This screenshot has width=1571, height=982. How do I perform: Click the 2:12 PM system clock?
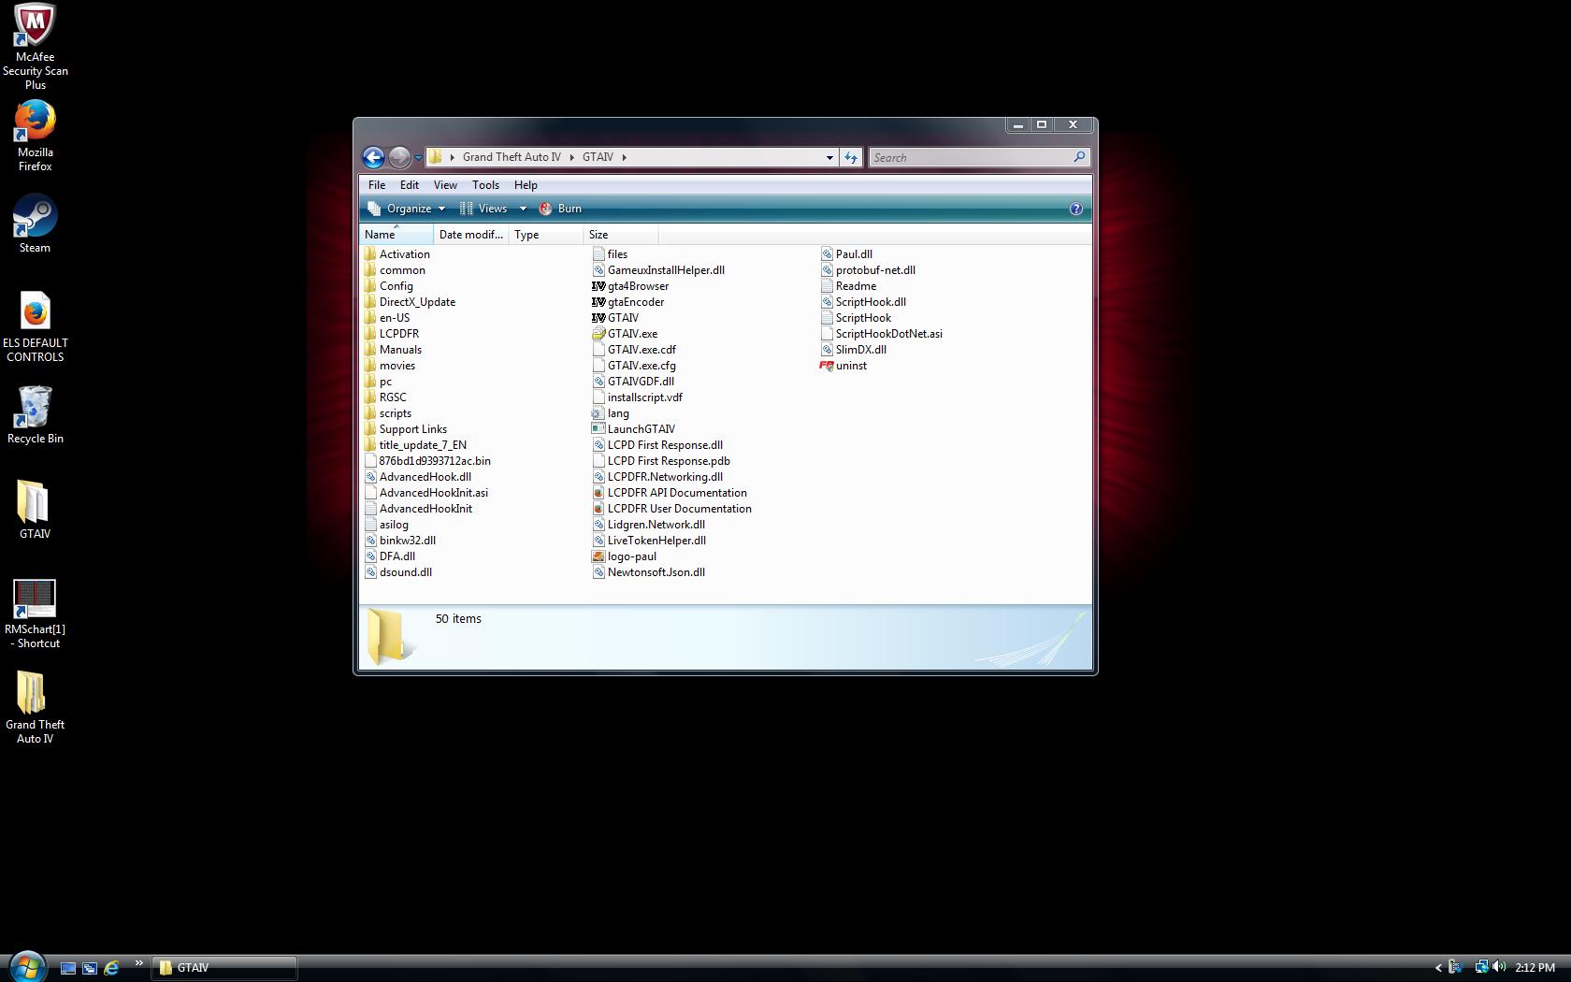coord(1535,967)
